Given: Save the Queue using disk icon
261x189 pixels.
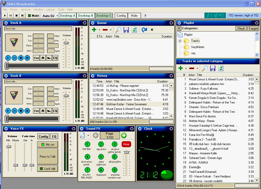Looking at the screenshot, I should pyautogui.click(x=126, y=30).
